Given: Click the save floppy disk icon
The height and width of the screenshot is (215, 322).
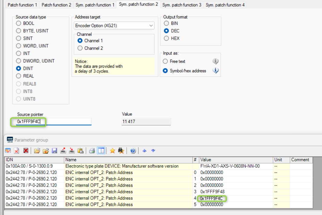Looking at the screenshot, I should click(55, 151).
